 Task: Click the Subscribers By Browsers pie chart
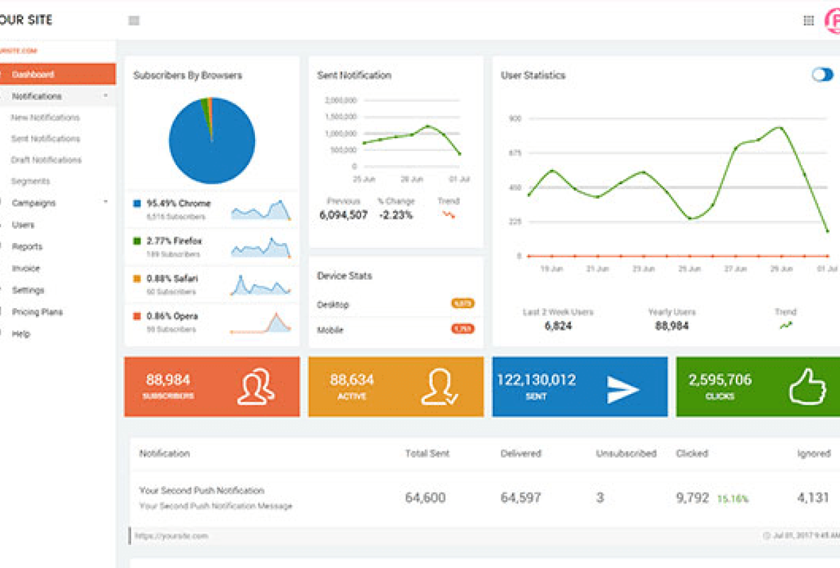pyautogui.click(x=212, y=141)
